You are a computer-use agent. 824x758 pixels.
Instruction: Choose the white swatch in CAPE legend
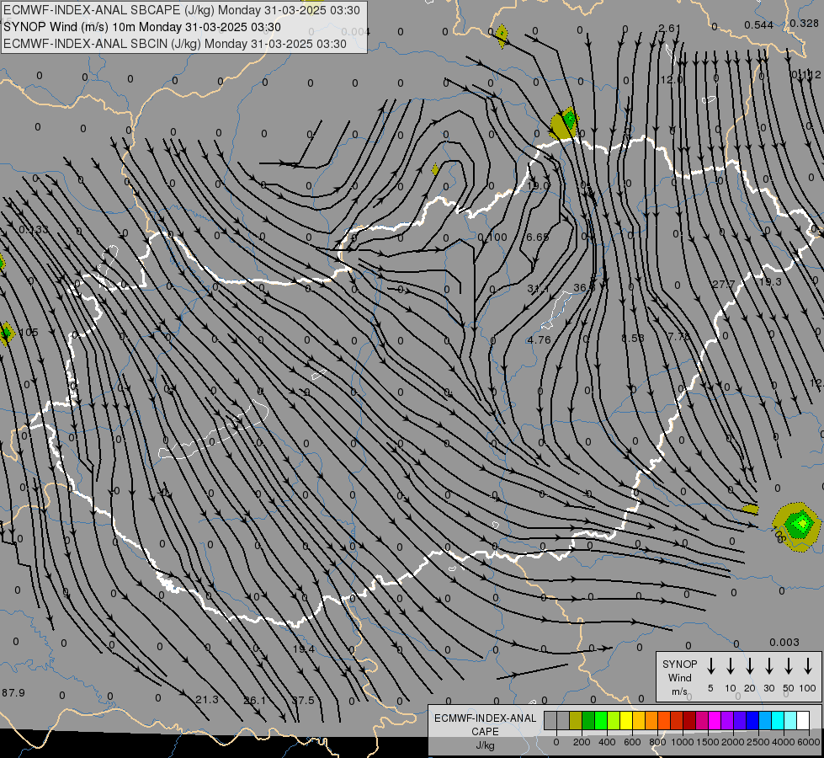point(803,721)
